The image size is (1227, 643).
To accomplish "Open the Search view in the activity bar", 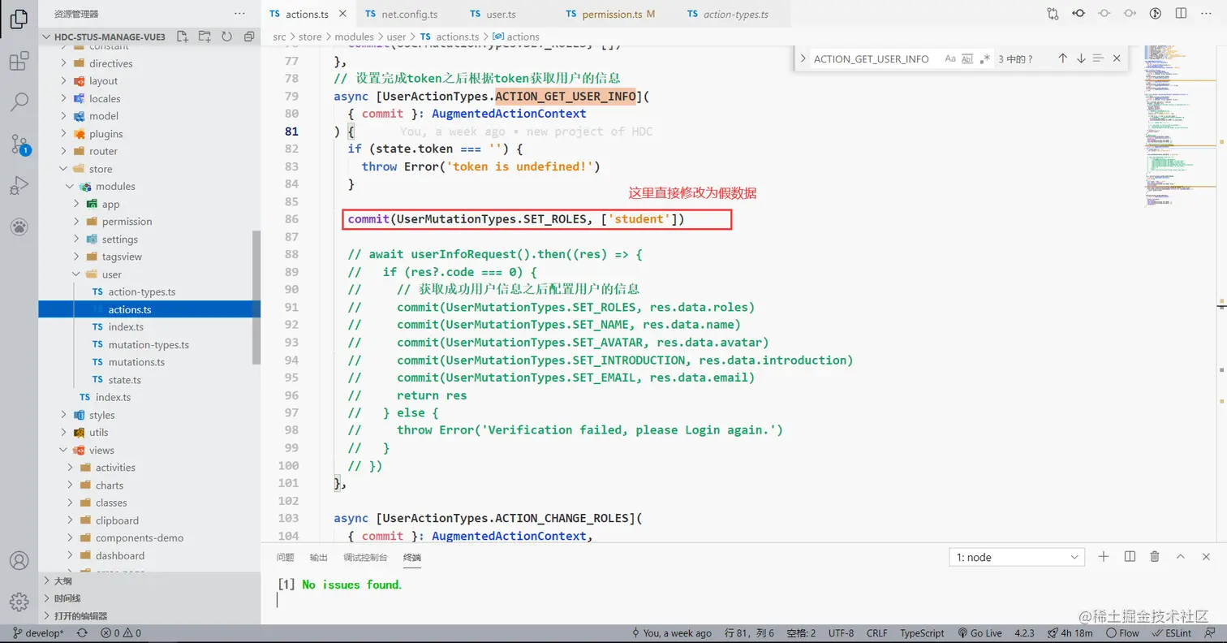I will (x=19, y=102).
